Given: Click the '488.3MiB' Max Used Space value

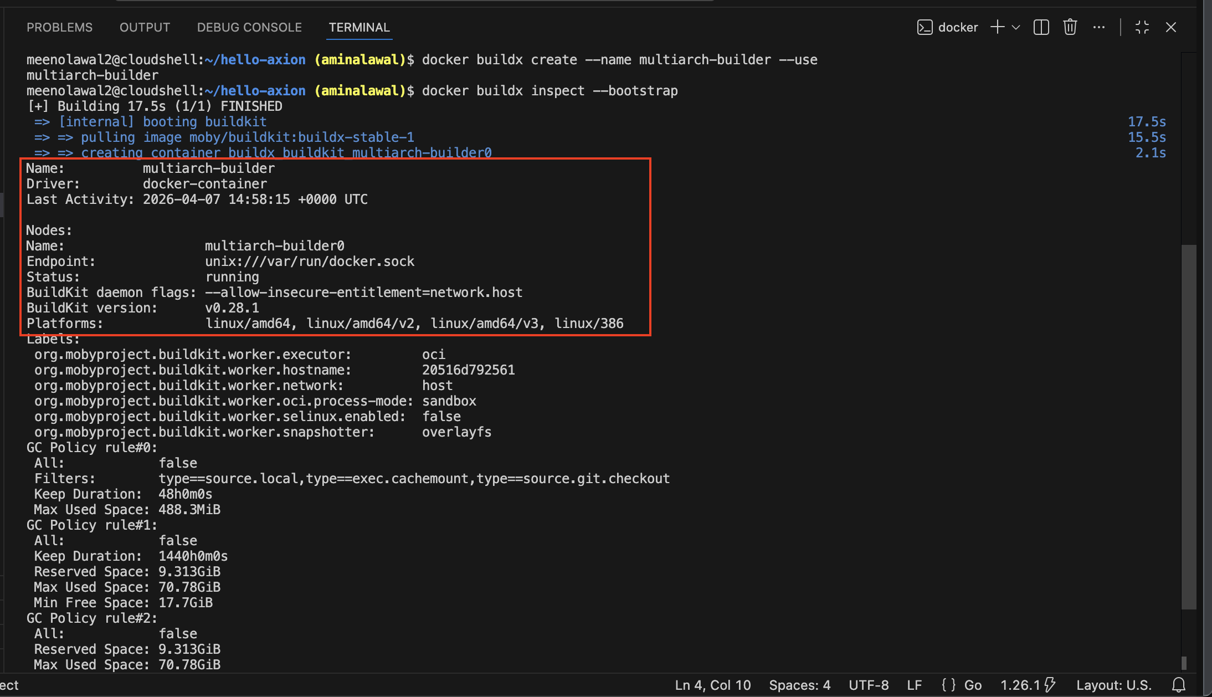Looking at the screenshot, I should click(189, 510).
